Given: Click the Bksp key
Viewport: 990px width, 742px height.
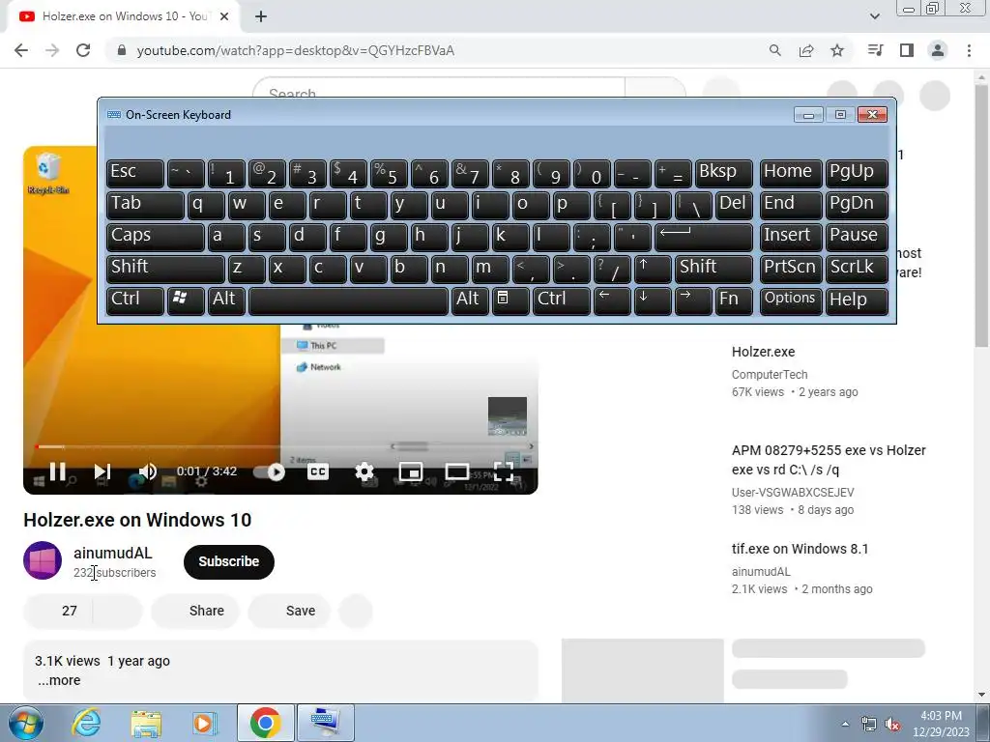Looking at the screenshot, I should click(723, 174).
